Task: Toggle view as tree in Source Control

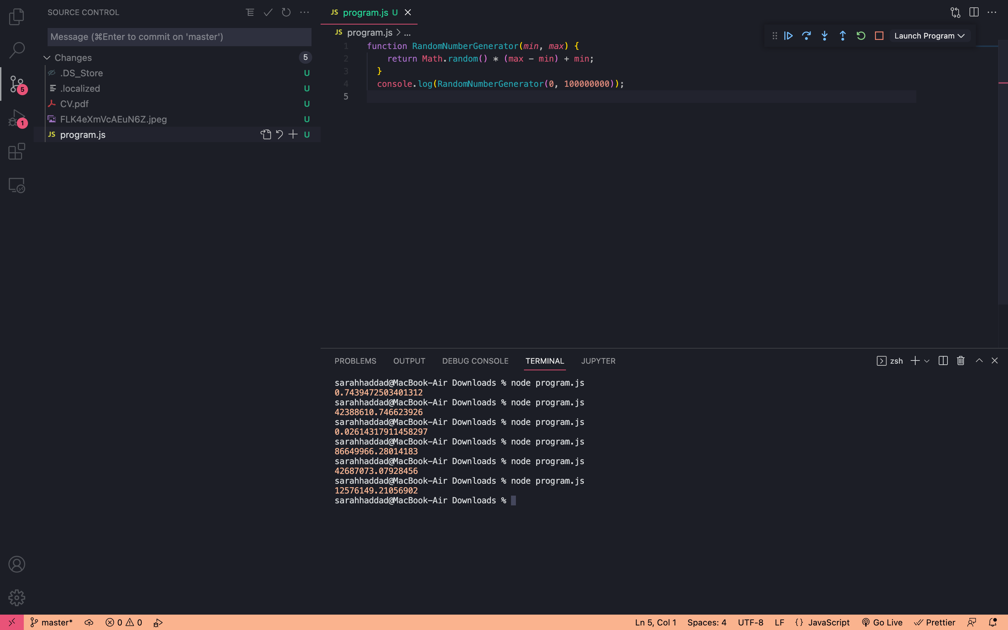Action: pos(250,13)
